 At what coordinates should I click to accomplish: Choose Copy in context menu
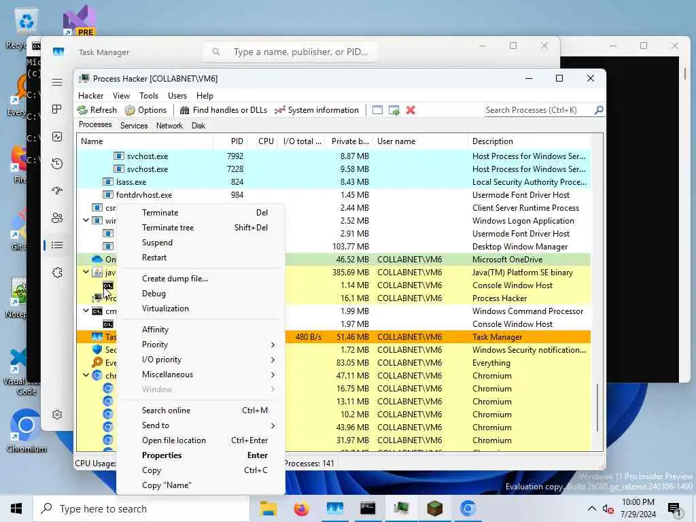tap(201, 470)
